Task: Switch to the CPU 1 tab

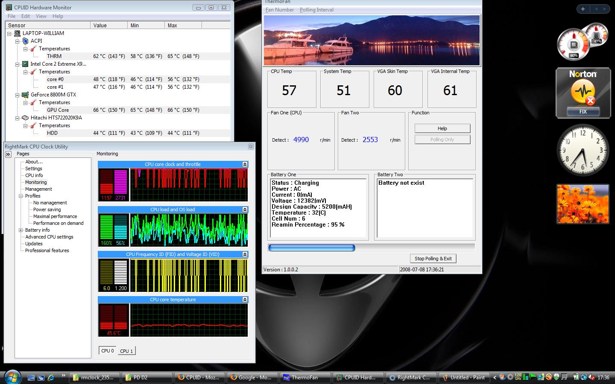Action: click(x=126, y=351)
